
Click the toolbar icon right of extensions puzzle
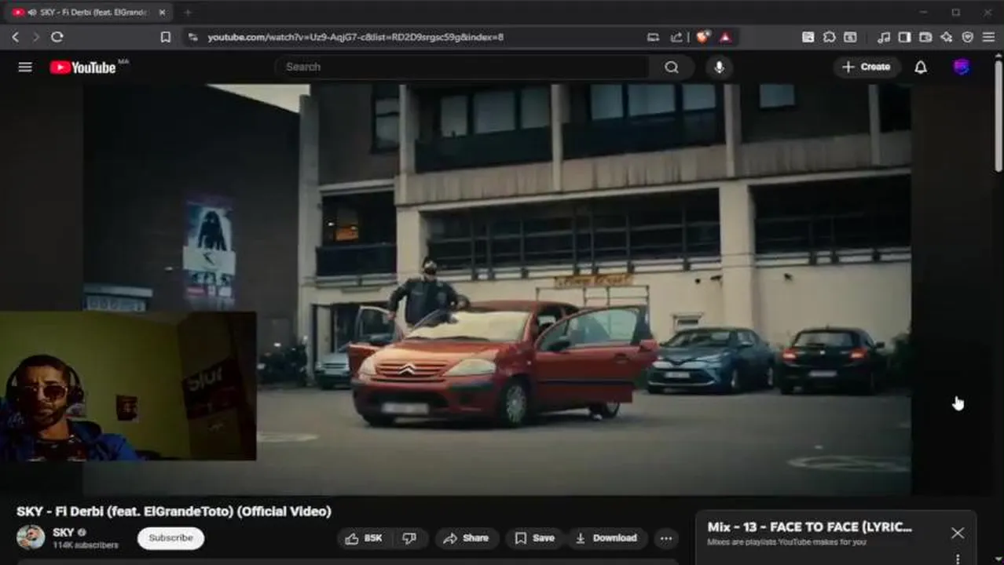click(x=850, y=37)
